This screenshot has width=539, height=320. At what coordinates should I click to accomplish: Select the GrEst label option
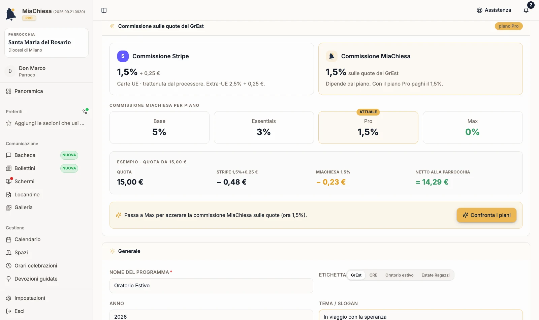click(x=356, y=275)
